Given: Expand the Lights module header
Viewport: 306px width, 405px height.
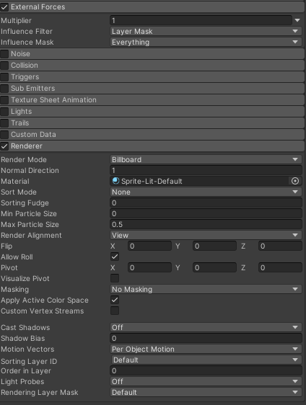Looking at the screenshot, I should click(x=152, y=111).
